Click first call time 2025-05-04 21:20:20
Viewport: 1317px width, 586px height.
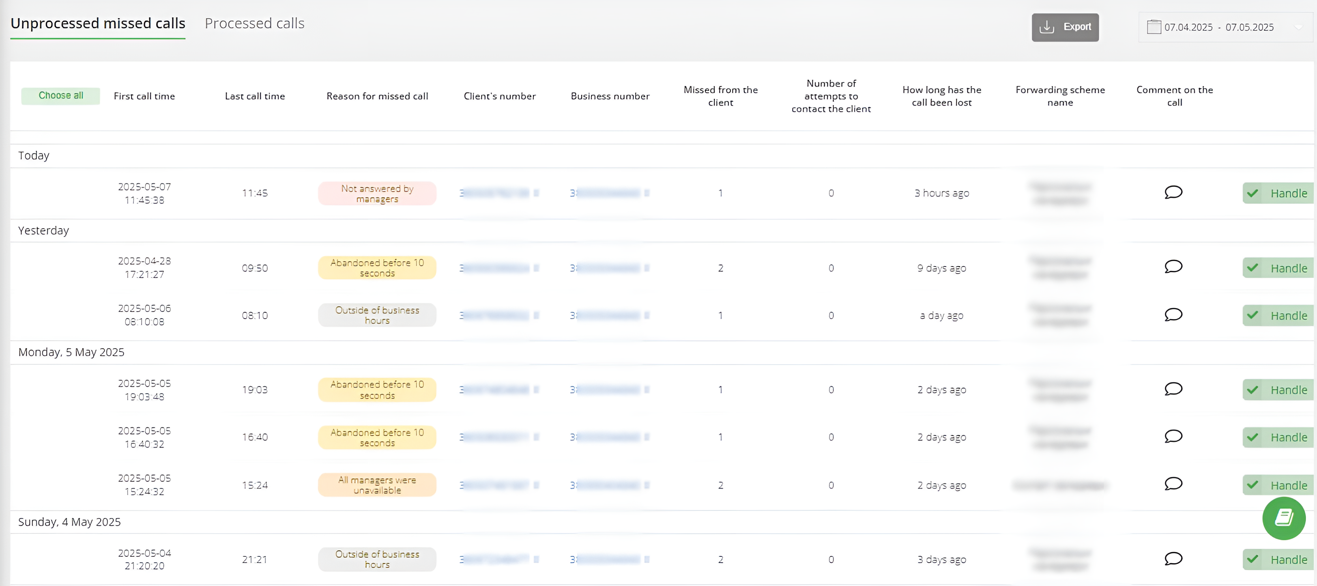144,560
